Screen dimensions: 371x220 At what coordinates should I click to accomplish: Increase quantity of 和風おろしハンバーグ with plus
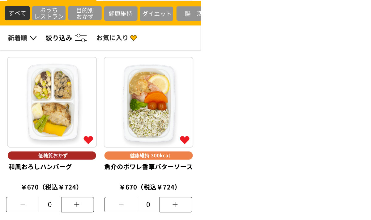(x=77, y=205)
